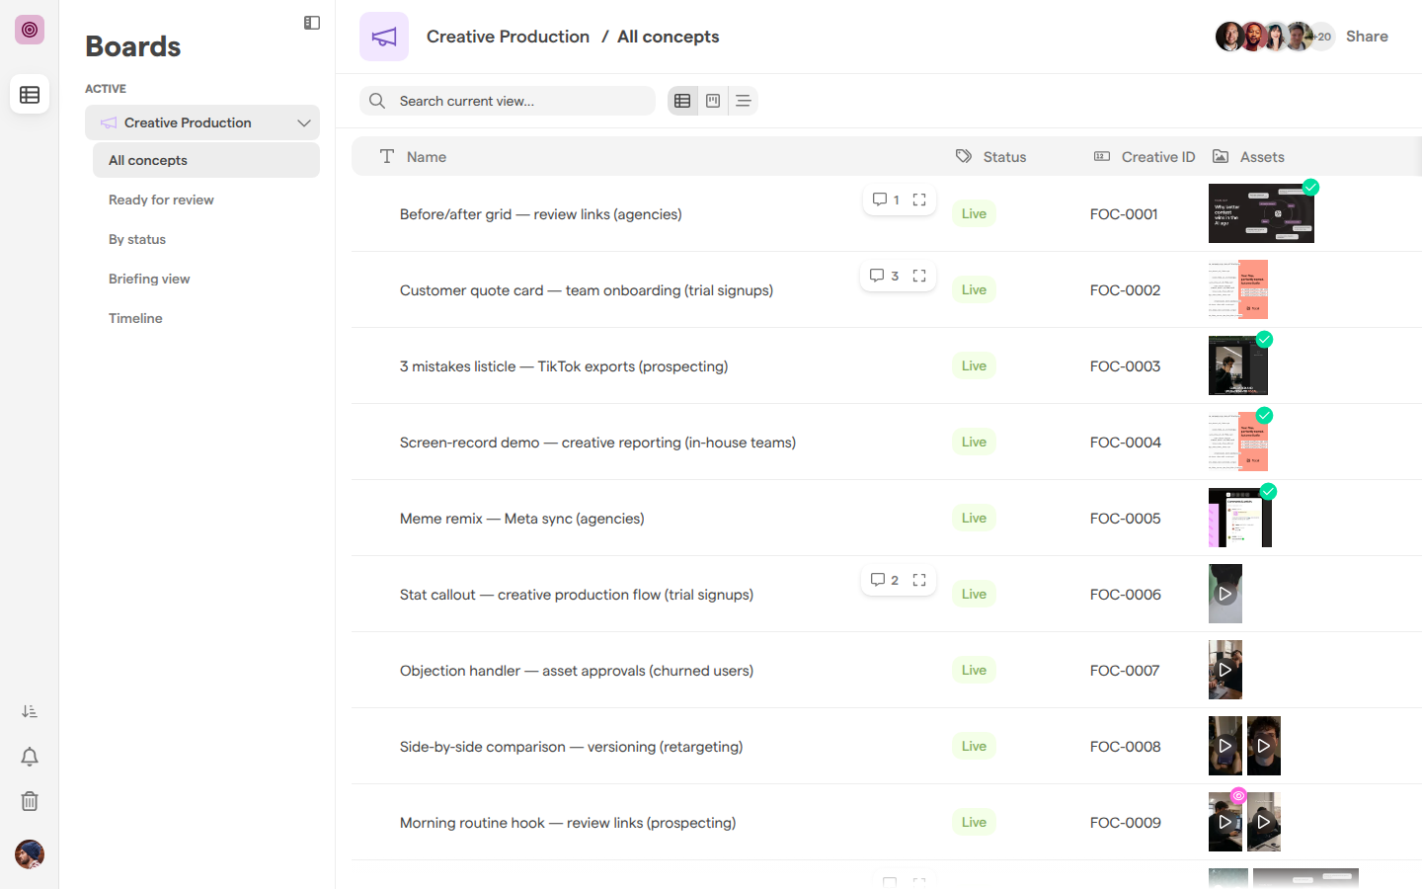
Task: Click the Live status on Meme remix row
Action: pyautogui.click(x=974, y=518)
